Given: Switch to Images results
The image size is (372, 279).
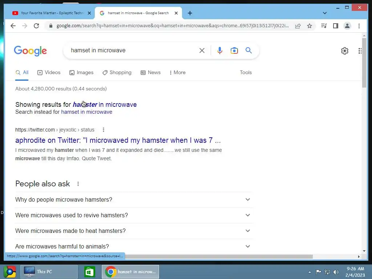Looking at the screenshot, I should [x=81, y=73].
